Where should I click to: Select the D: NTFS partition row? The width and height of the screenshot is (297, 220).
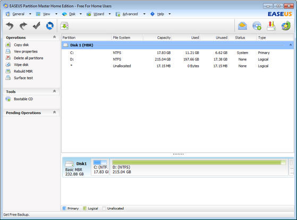[x=177, y=59]
